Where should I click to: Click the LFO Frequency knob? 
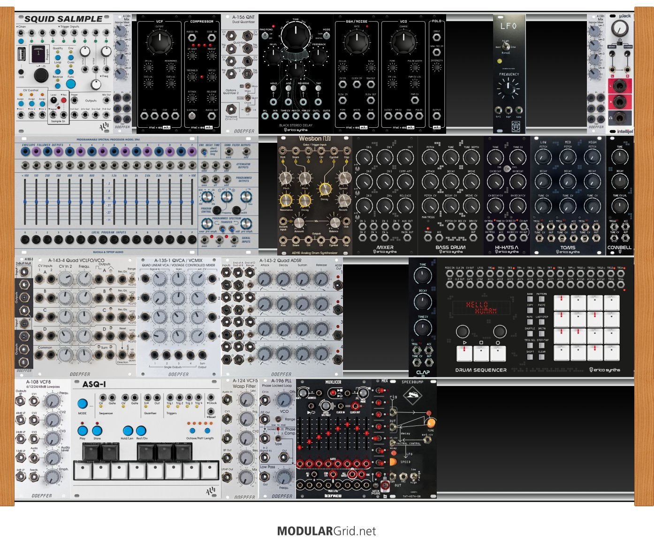[509, 88]
